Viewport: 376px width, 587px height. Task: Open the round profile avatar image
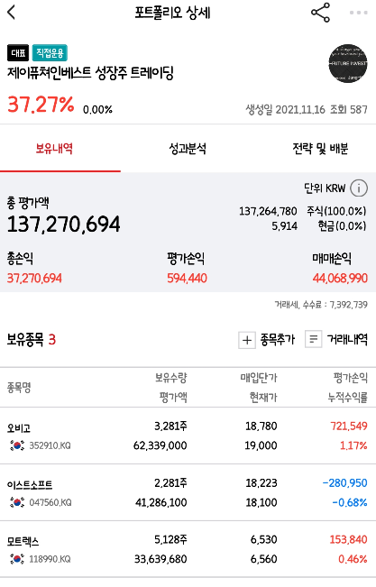click(x=348, y=64)
